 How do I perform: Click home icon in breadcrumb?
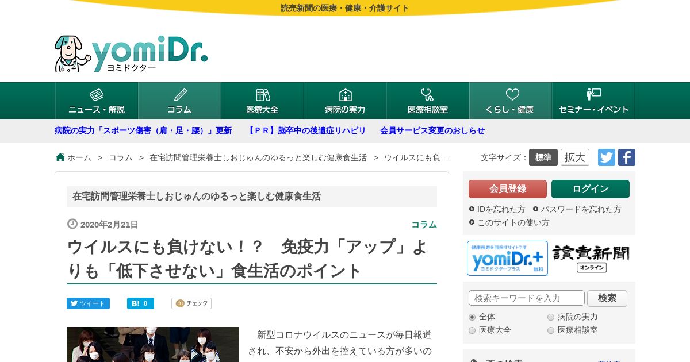click(x=60, y=157)
